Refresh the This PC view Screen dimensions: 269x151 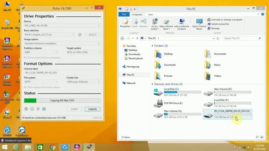tap(218, 38)
